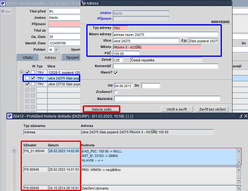Click the pink Příjmení field in Osoby
The width and height of the screenshot is (248, 191).
point(64,24)
